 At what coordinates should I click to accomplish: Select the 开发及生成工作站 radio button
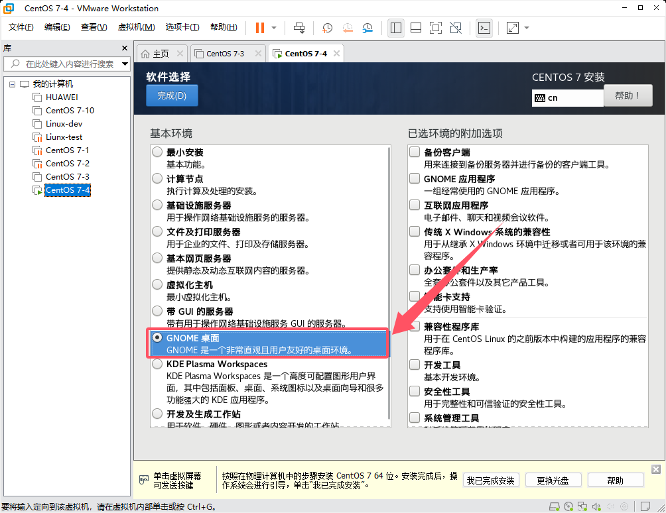(157, 414)
